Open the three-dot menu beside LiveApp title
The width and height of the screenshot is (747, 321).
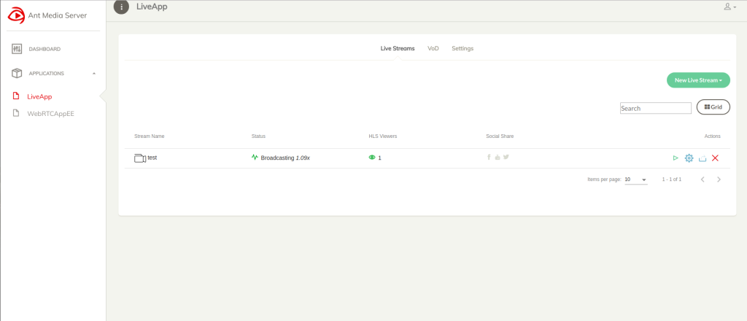[122, 7]
